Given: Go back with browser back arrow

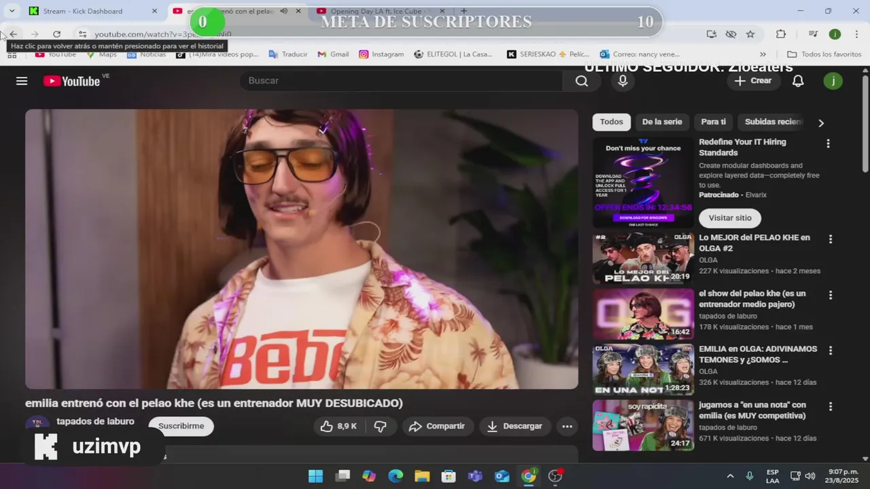Looking at the screenshot, I should (13, 34).
